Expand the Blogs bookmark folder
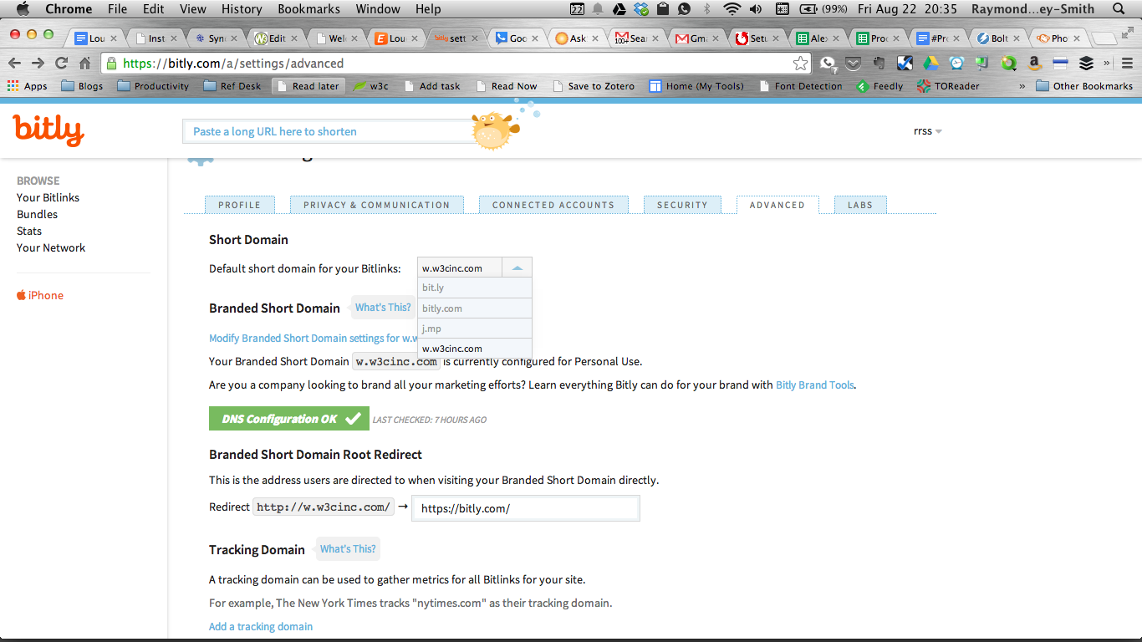 coord(82,86)
